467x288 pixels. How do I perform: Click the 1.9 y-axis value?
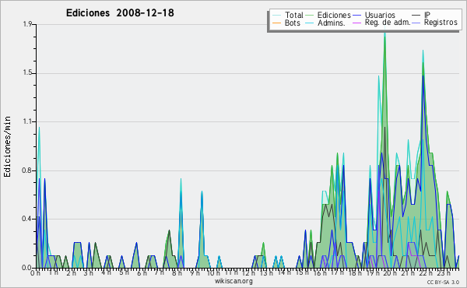27,24
